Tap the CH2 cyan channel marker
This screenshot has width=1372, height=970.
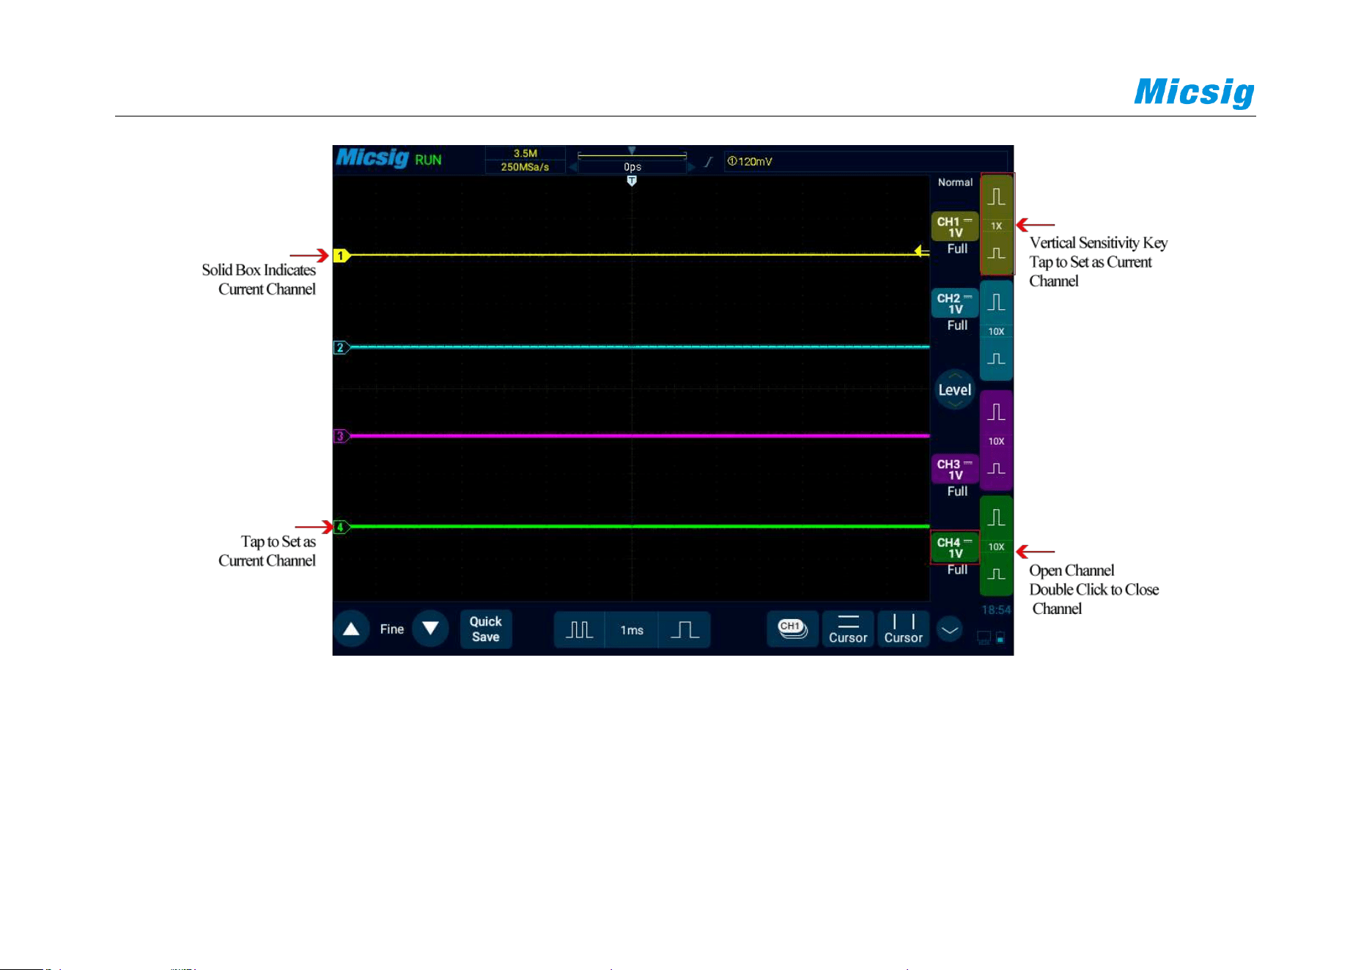click(342, 347)
